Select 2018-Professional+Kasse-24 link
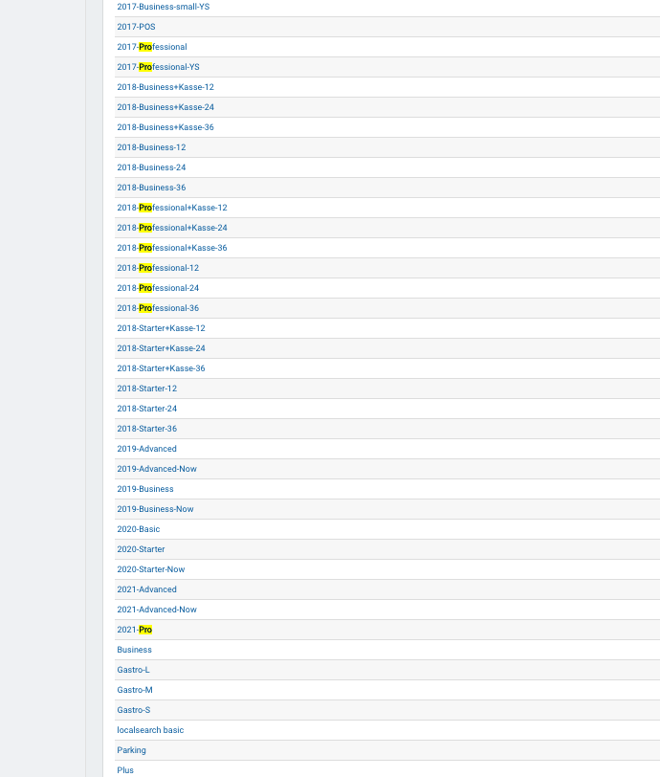Screen dimensions: 660x777 [x=172, y=228]
